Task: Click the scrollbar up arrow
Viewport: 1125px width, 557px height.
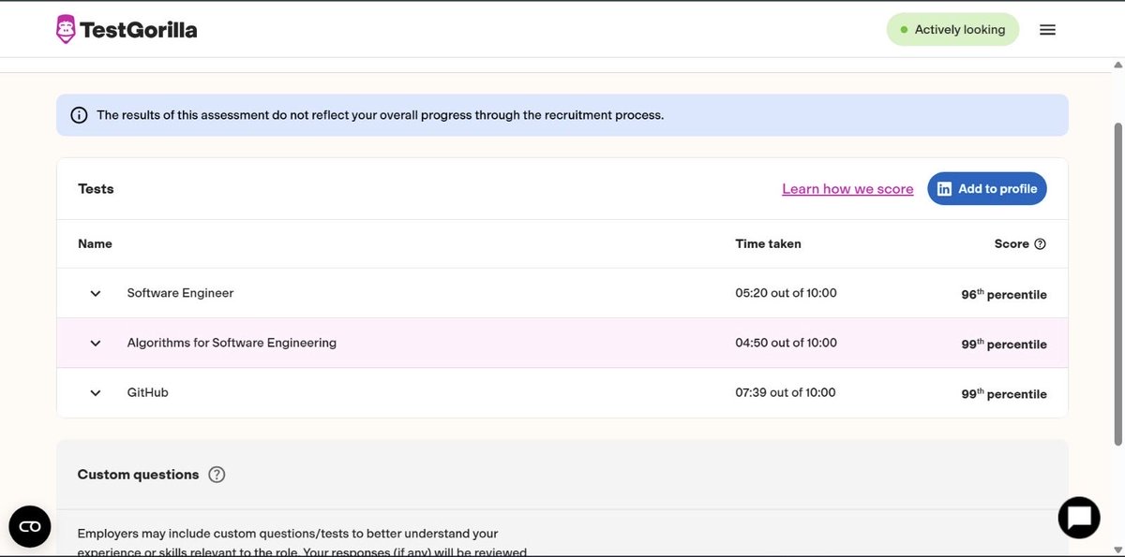Action: pos(1117,65)
